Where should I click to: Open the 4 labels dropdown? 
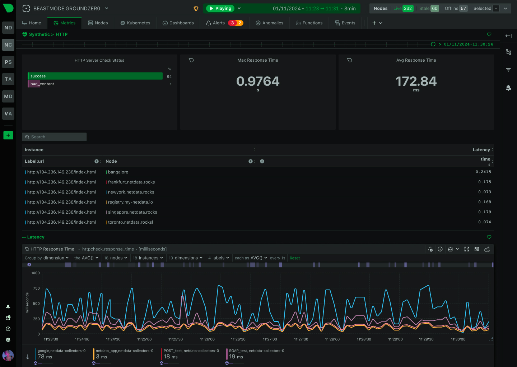coord(218,258)
